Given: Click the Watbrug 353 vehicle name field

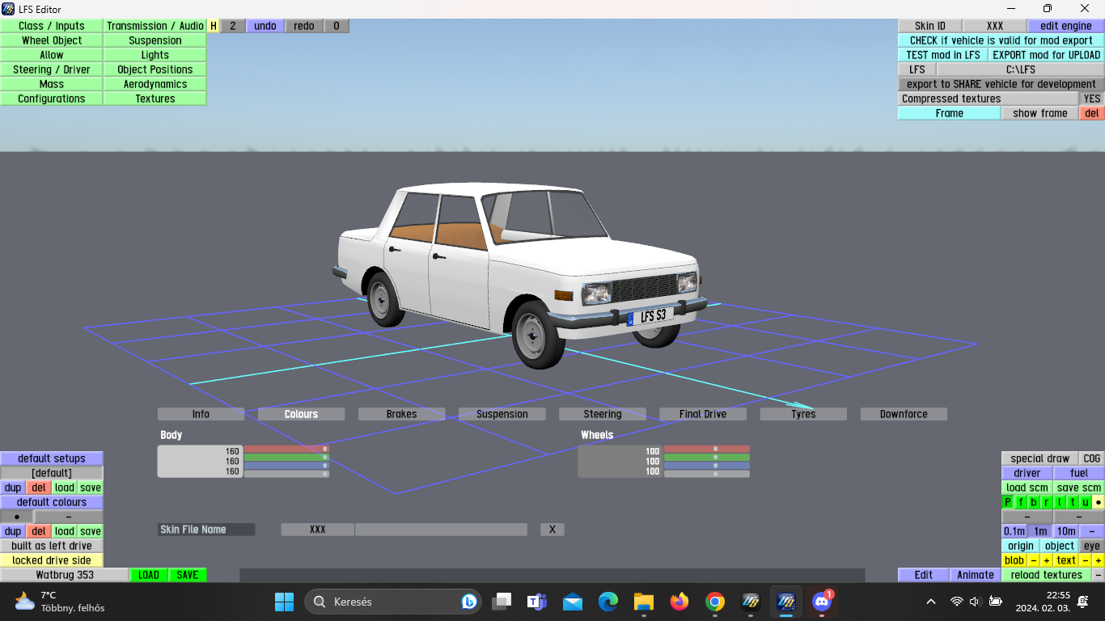Looking at the screenshot, I should pos(65,575).
